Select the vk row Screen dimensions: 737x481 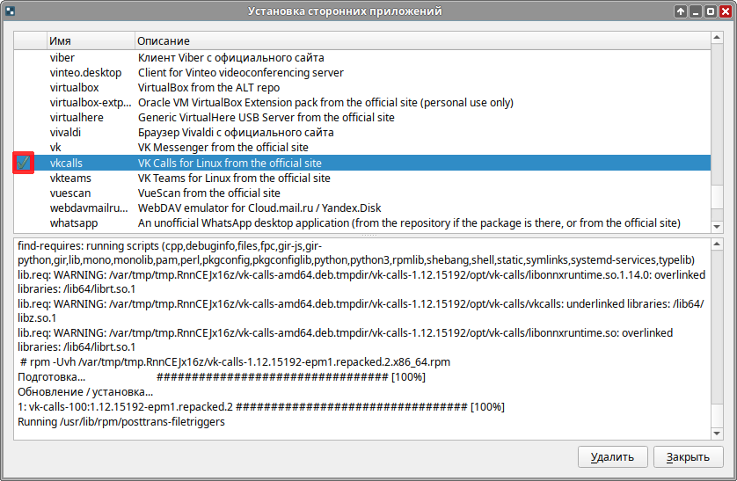362,148
